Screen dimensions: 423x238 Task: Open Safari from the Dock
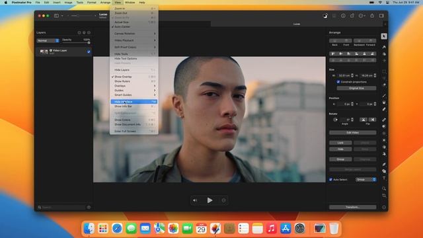pos(117,229)
